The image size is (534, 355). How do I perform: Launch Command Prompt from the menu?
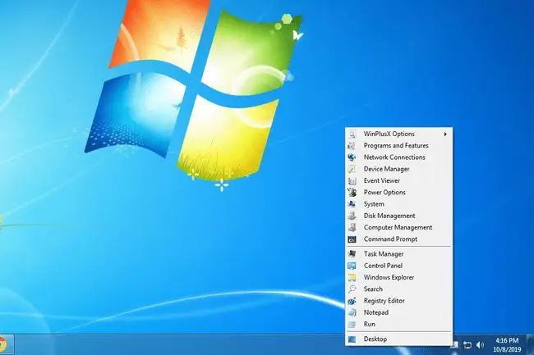click(398, 239)
